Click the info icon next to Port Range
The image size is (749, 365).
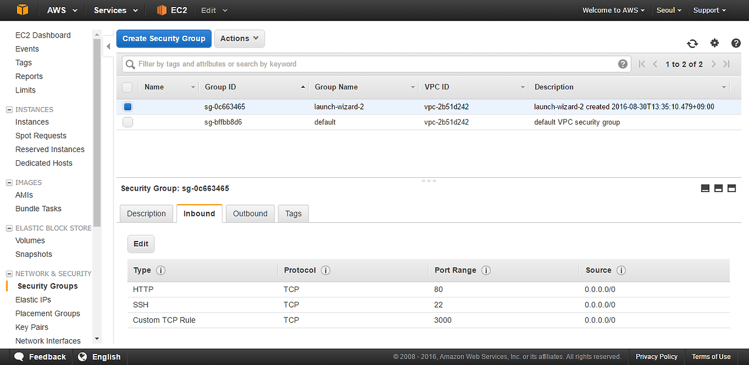[486, 270]
